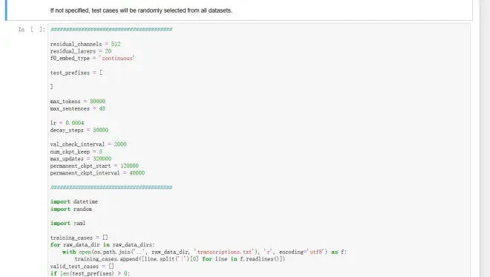This screenshot has height=277, width=490.
Task: Click the max_updates value 320000
Action: (102, 159)
